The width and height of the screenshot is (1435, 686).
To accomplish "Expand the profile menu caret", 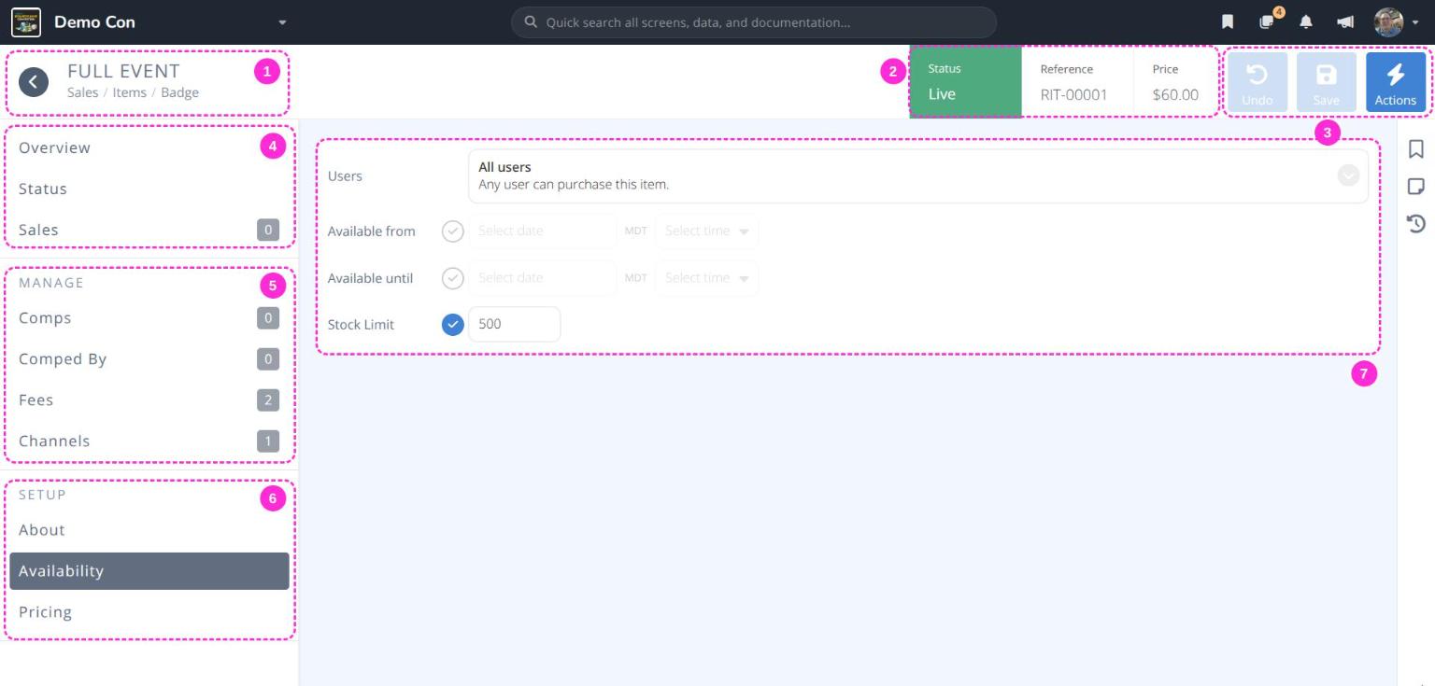I will [1415, 22].
